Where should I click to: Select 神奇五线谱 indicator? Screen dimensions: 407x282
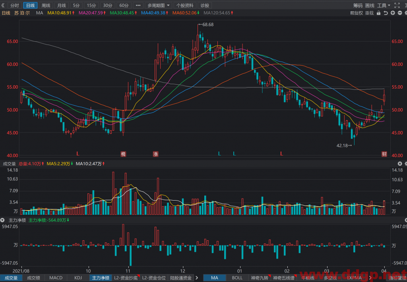(284, 278)
